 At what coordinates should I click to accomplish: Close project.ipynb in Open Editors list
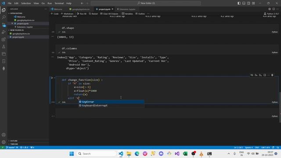click(12, 23)
